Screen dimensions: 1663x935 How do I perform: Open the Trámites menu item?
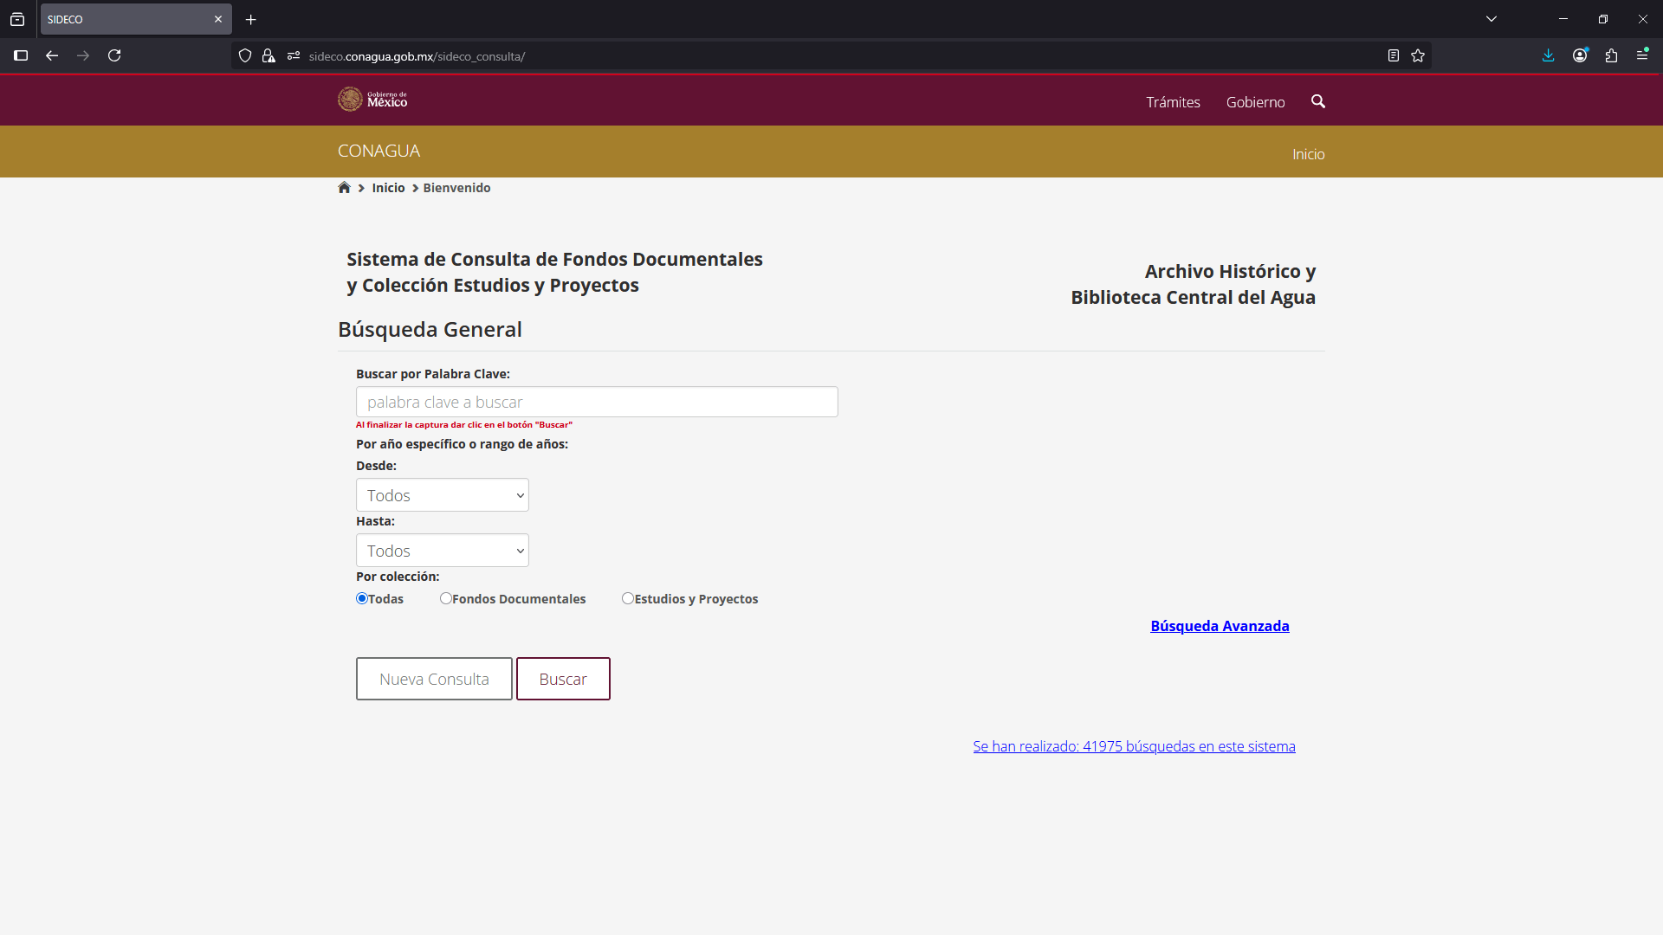(1173, 102)
